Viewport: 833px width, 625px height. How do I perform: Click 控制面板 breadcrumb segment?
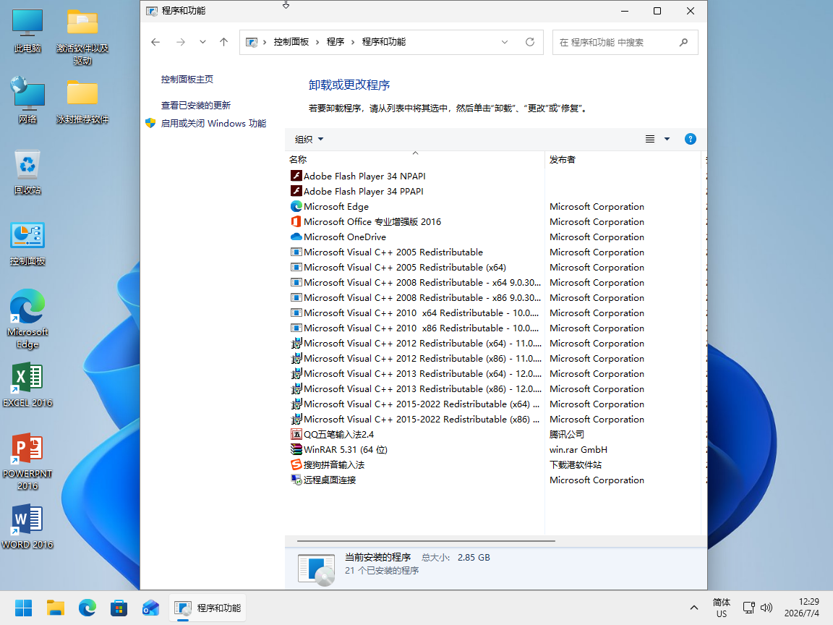pos(291,42)
